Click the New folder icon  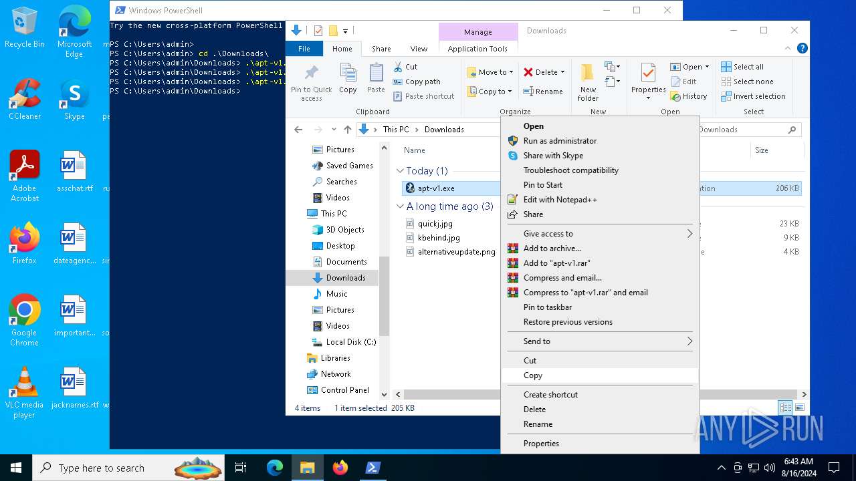[x=588, y=73]
